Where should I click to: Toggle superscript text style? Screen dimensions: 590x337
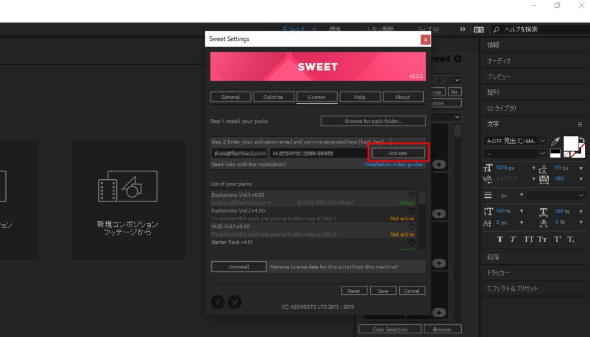click(x=558, y=240)
